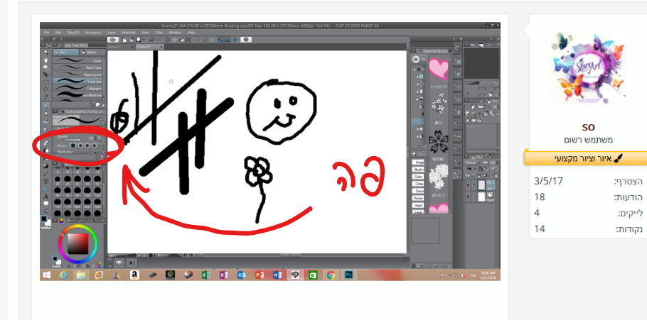Open the Edit menu
The width and height of the screenshot is (647, 320).
[58, 33]
